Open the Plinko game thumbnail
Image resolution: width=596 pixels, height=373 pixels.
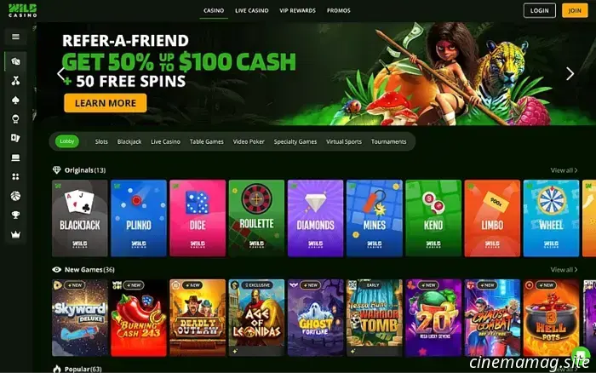pos(139,218)
